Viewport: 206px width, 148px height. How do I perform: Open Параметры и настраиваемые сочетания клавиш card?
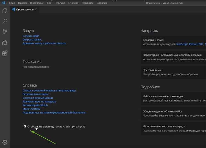(173, 57)
